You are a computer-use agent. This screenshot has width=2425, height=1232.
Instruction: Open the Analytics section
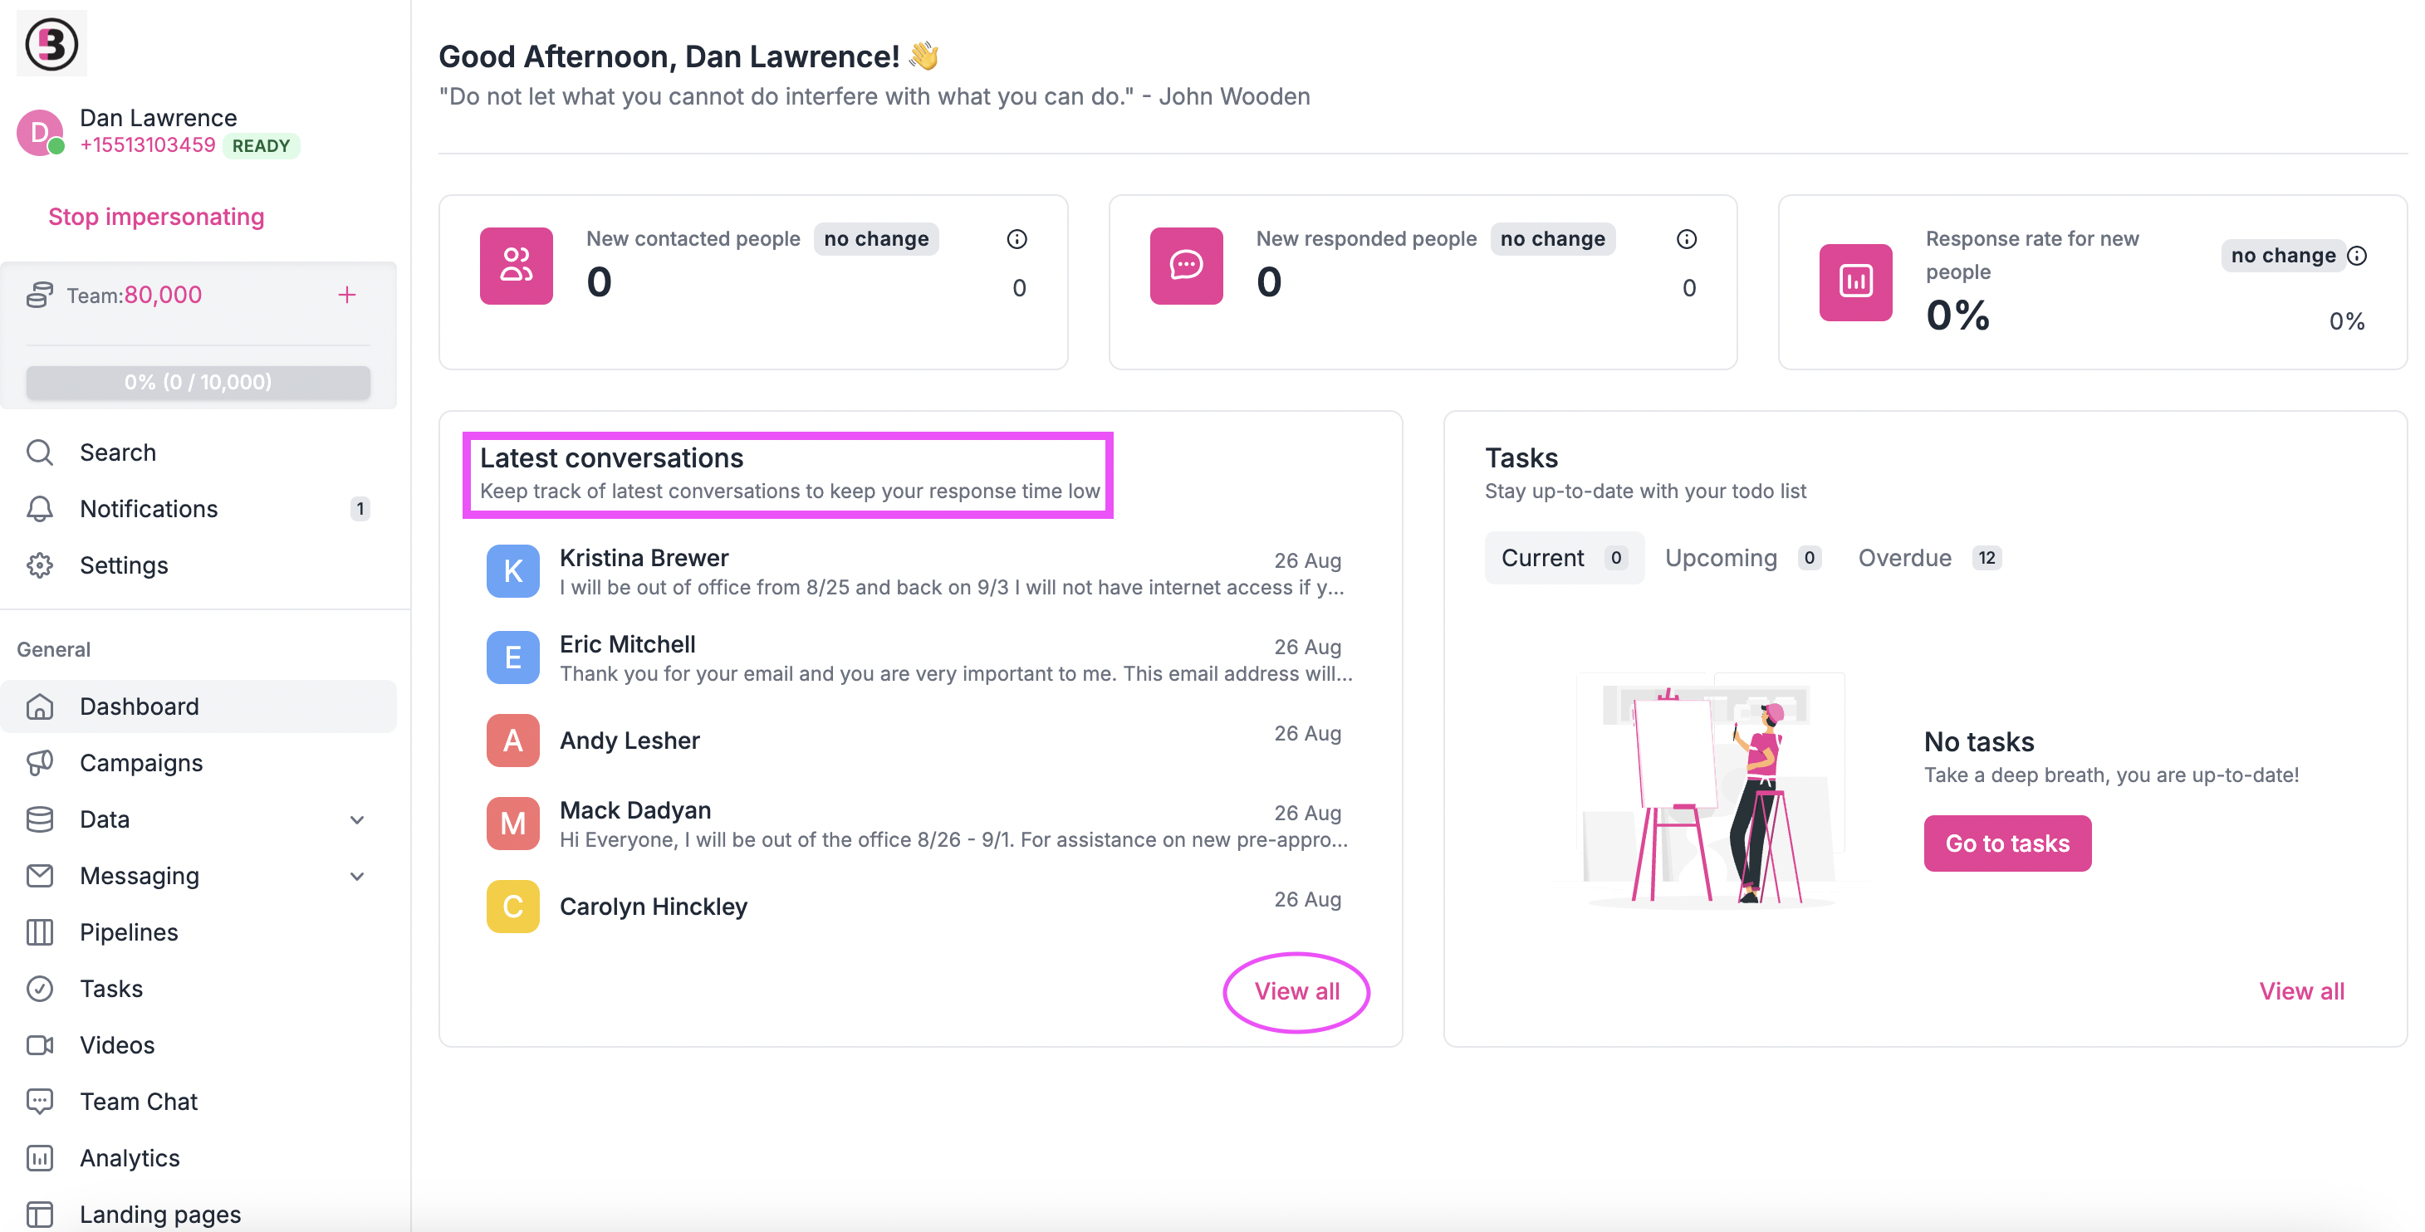pyautogui.click(x=129, y=1157)
